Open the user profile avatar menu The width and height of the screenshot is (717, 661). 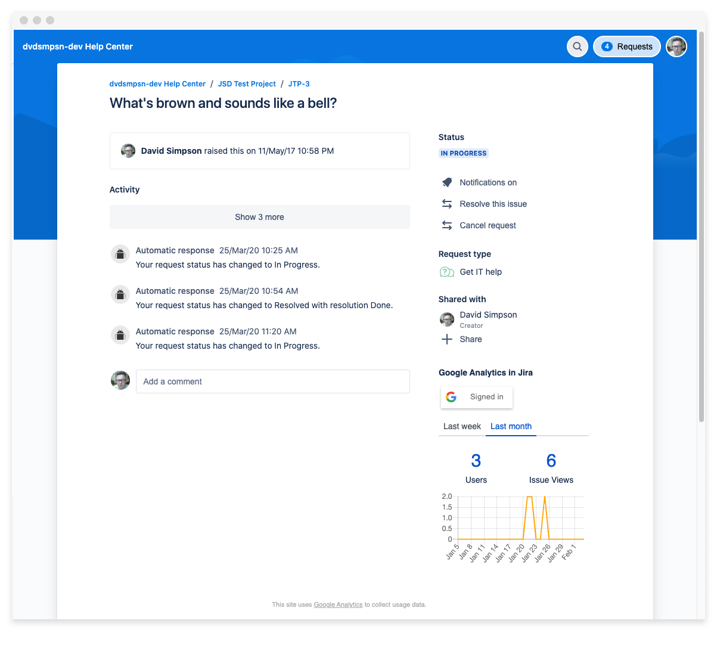pos(676,46)
